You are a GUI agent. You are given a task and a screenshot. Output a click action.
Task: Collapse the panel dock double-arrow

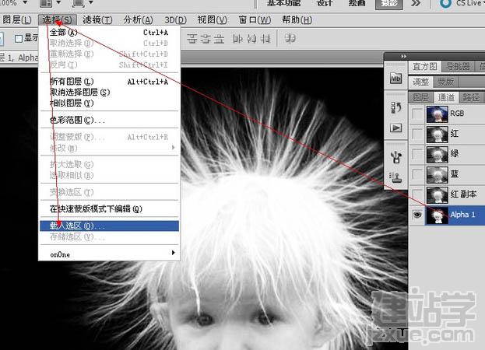pos(403,57)
